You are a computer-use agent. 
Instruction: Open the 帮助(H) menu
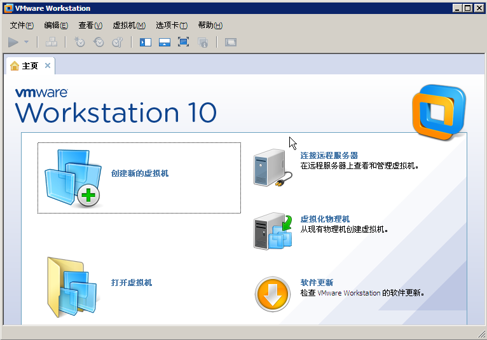pos(210,25)
